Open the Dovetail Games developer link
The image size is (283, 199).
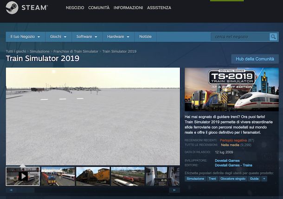pyautogui.click(x=227, y=161)
